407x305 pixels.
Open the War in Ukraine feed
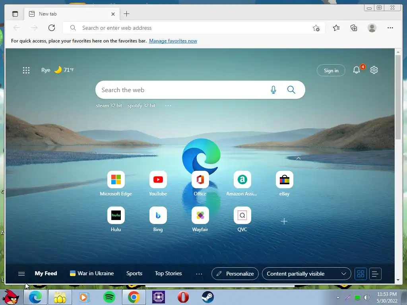click(92, 273)
